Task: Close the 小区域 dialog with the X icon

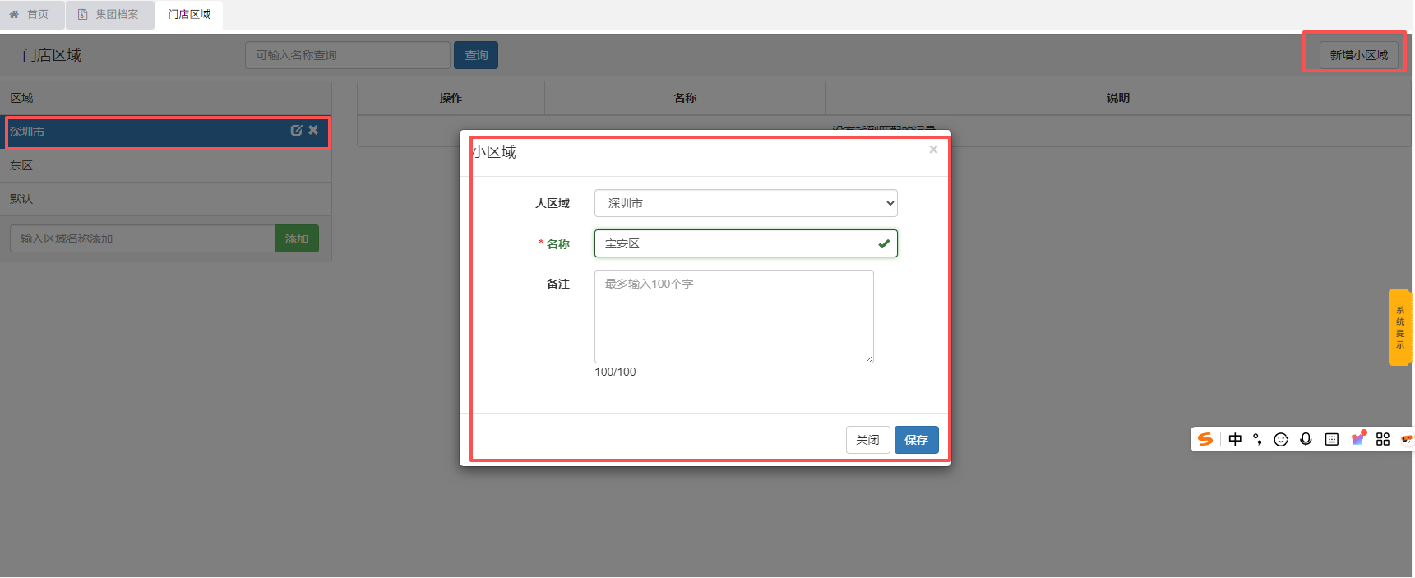Action: pos(933,150)
